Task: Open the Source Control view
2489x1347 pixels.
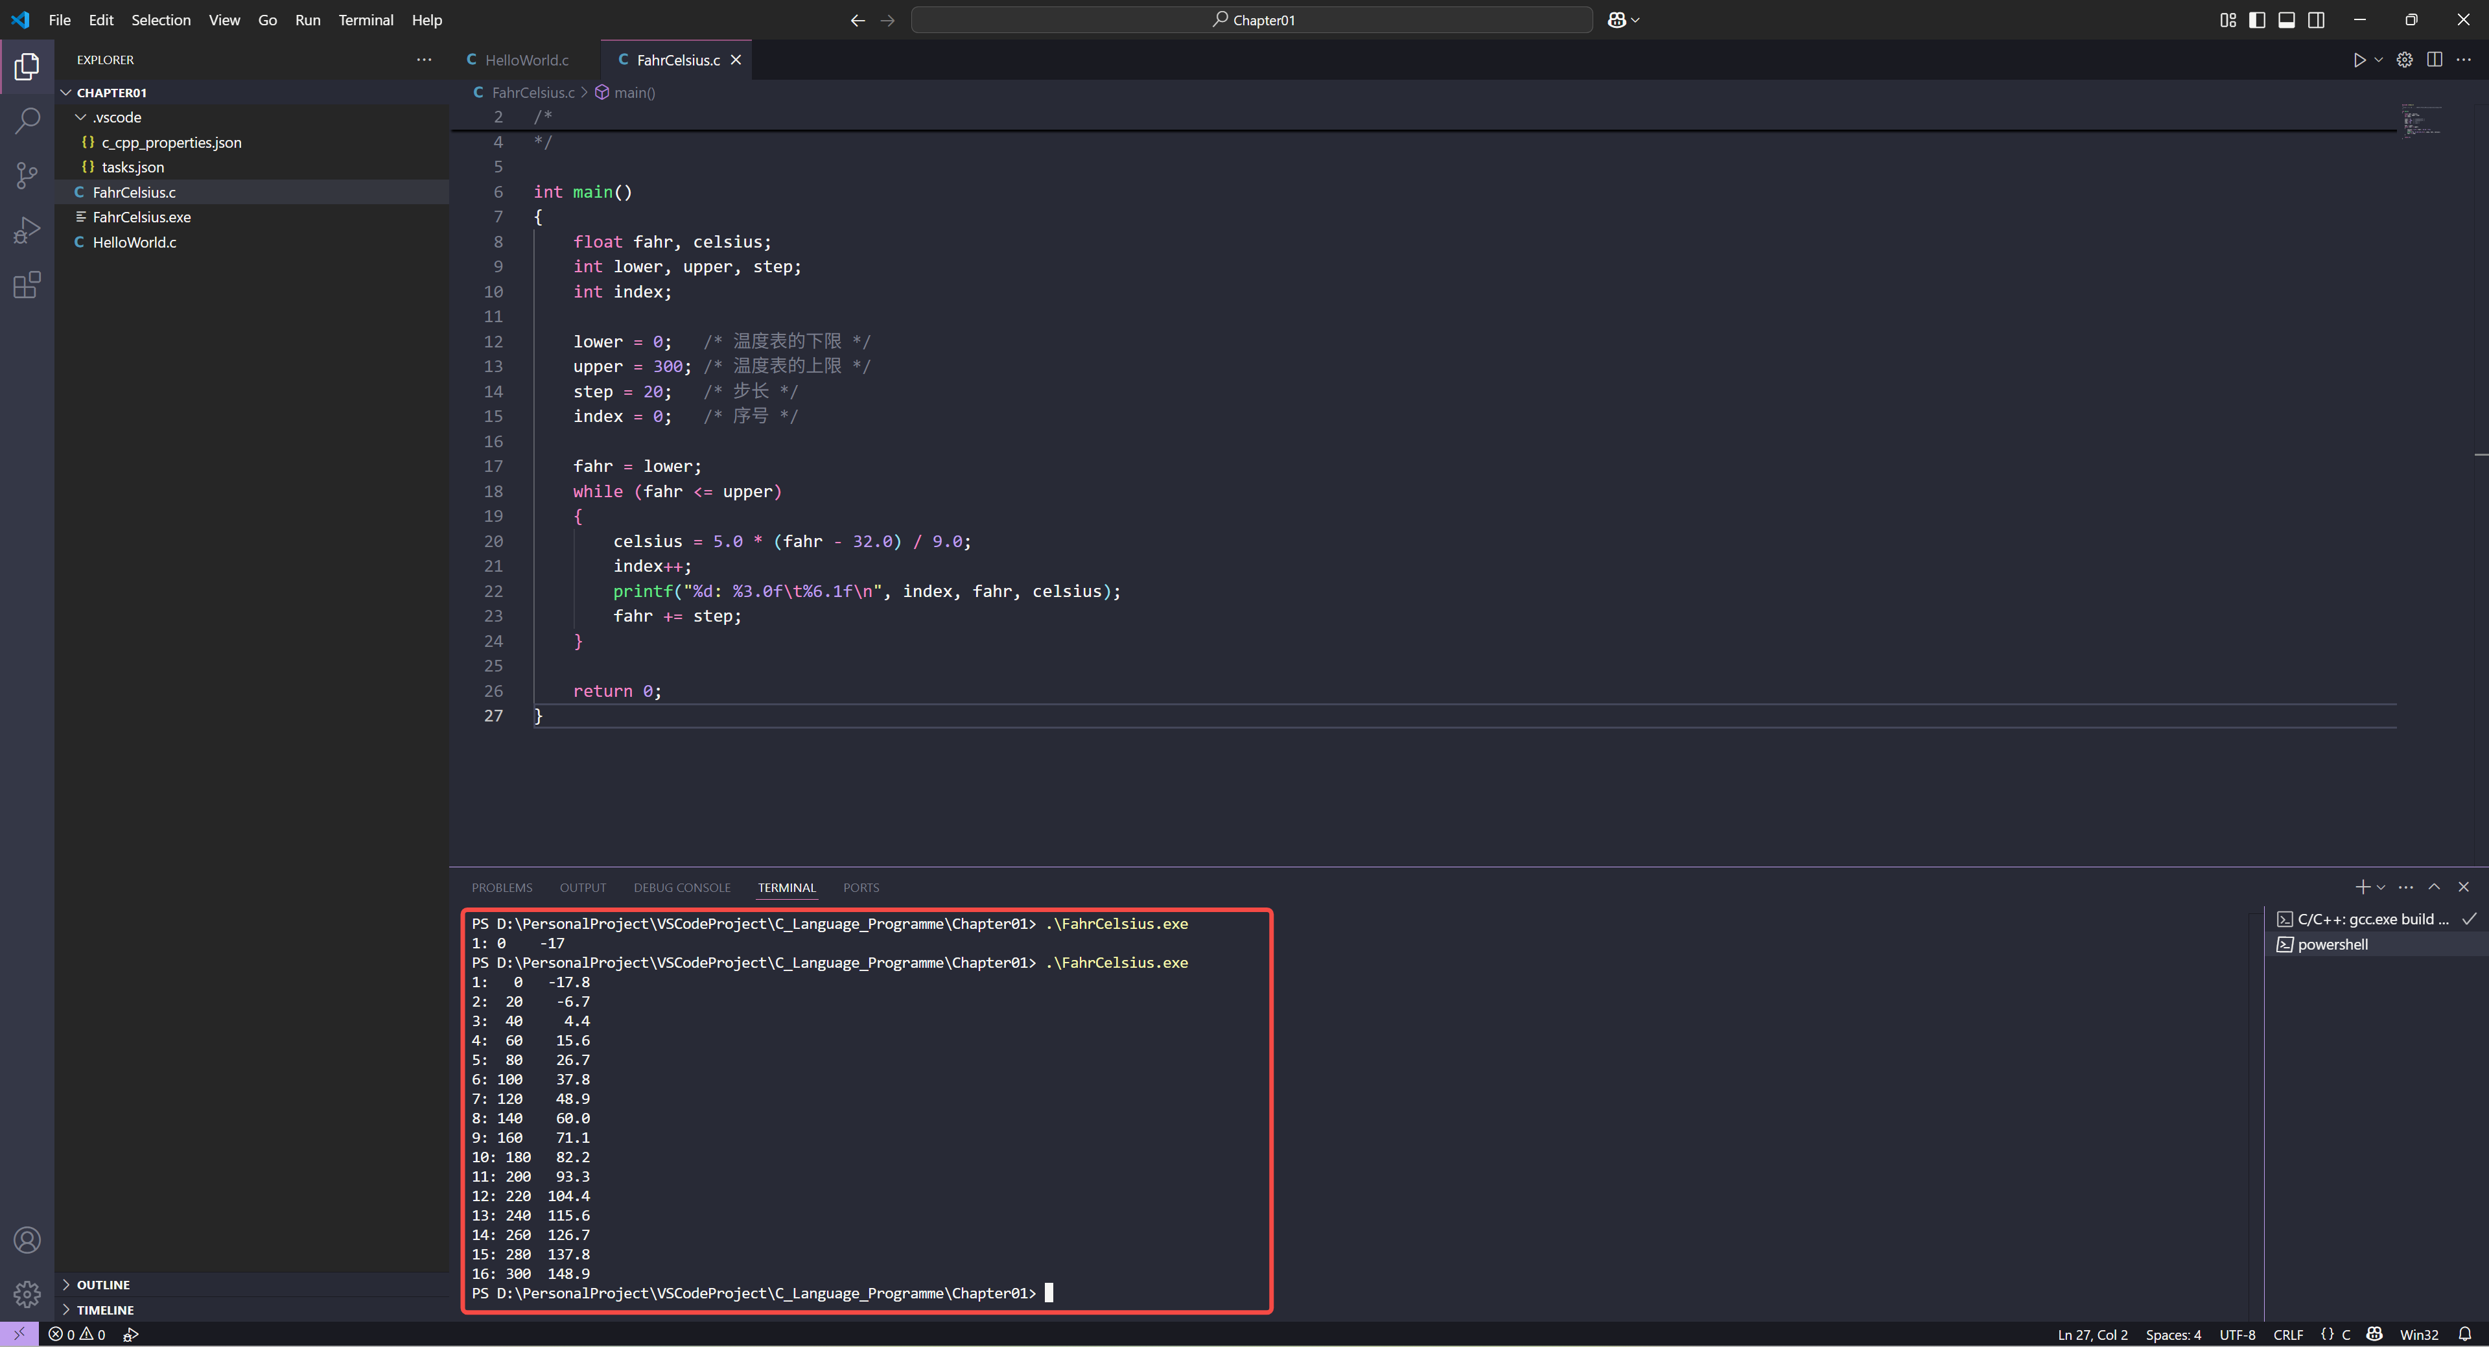Action: (x=27, y=175)
